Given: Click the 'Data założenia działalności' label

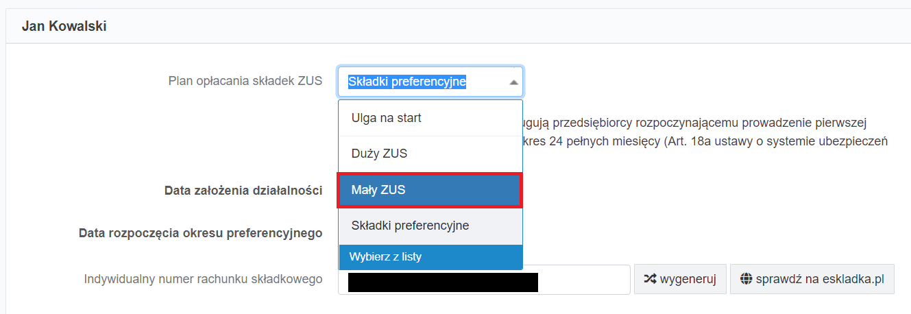Looking at the screenshot, I should coord(243,191).
